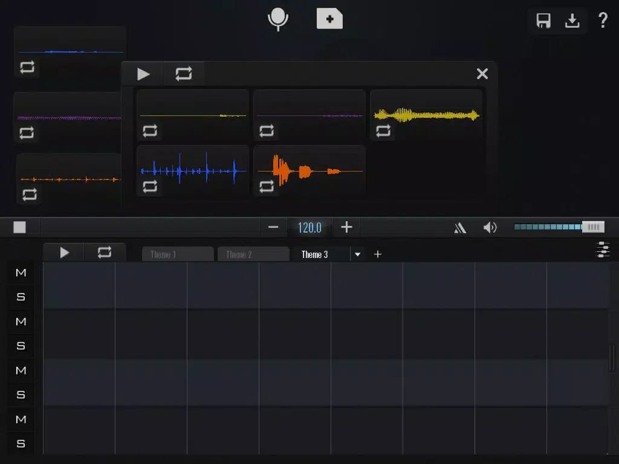The height and width of the screenshot is (464, 619).
Task: Switch to the Theme 1 tab
Action: pos(178,254)
